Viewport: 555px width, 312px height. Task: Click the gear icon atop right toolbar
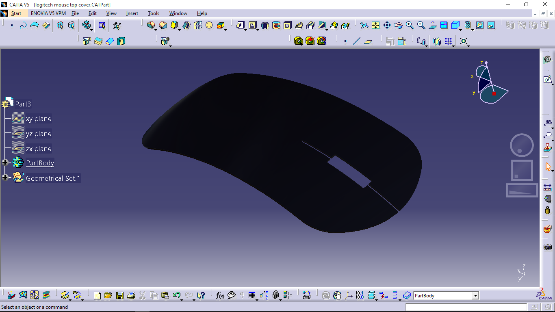[548, 59]
